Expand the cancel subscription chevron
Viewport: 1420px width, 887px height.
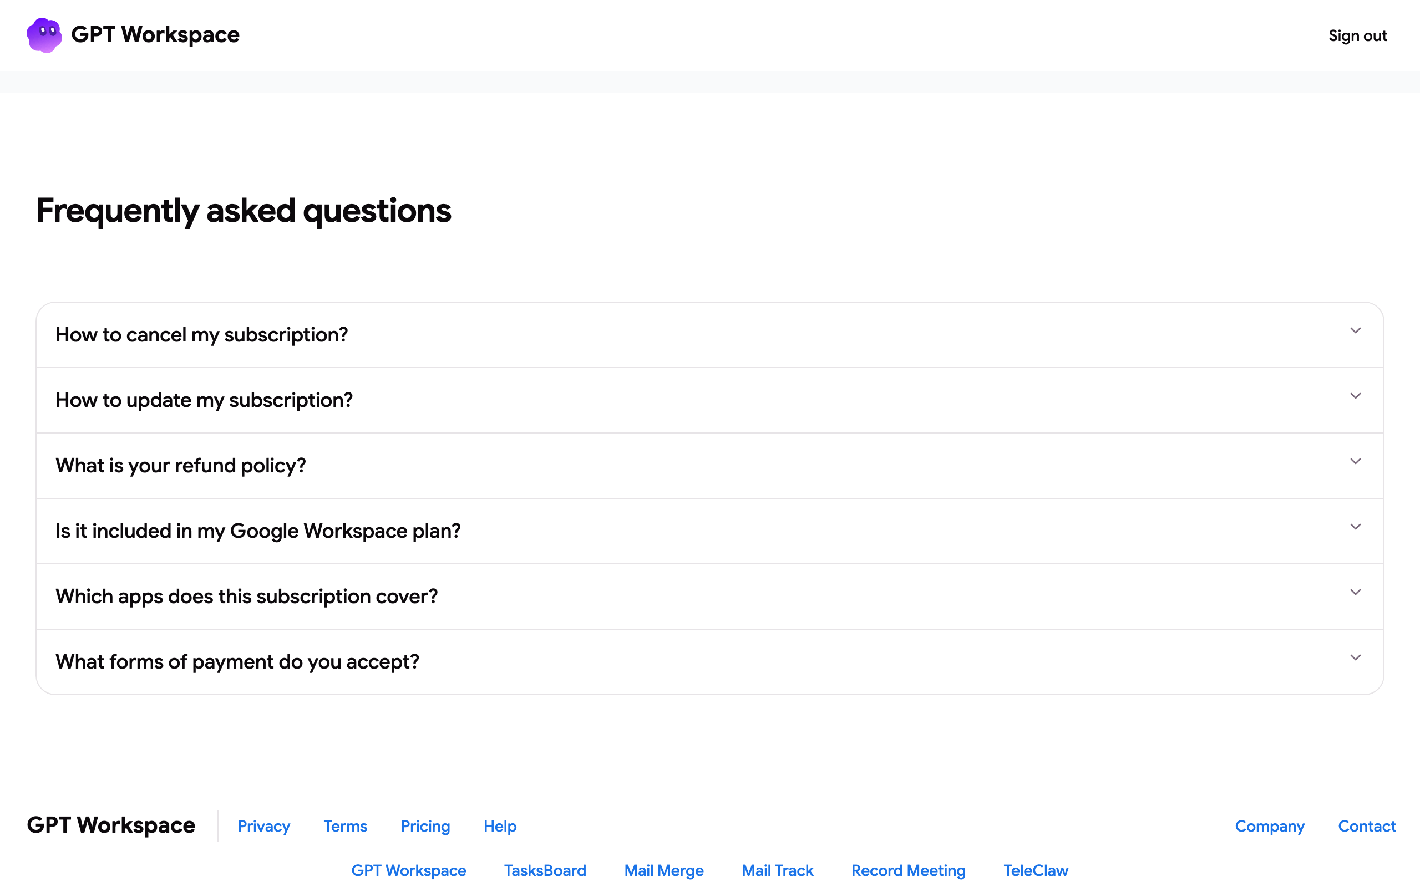tap(1356, 331)
